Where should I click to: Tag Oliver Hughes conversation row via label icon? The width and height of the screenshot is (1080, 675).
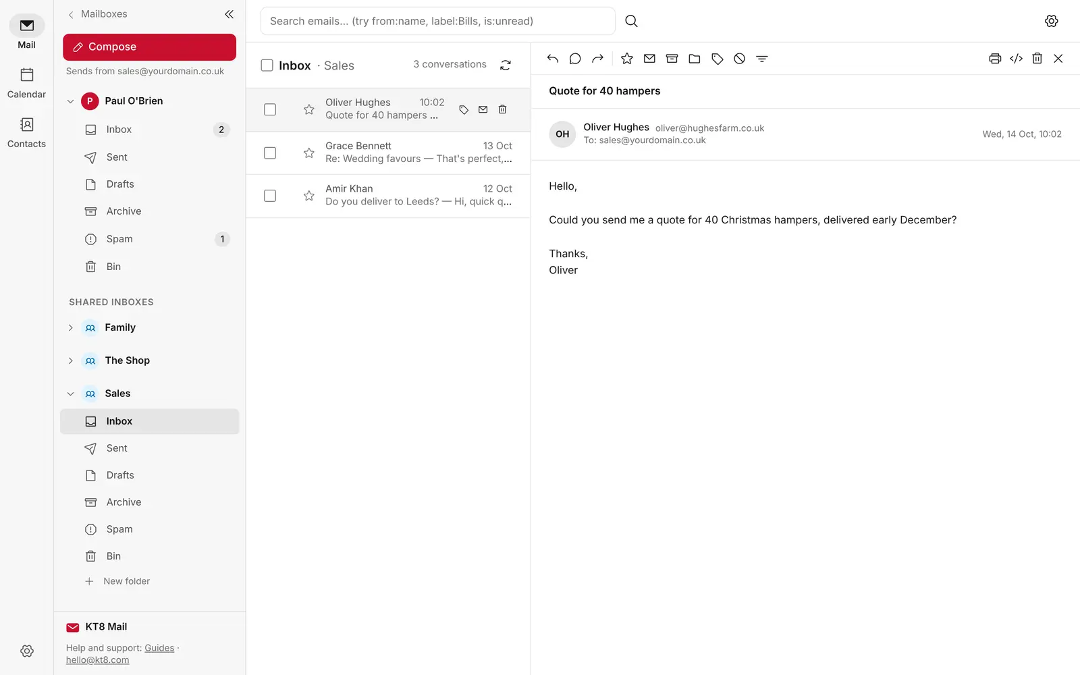pyautogui.click(x=464, y=109)
